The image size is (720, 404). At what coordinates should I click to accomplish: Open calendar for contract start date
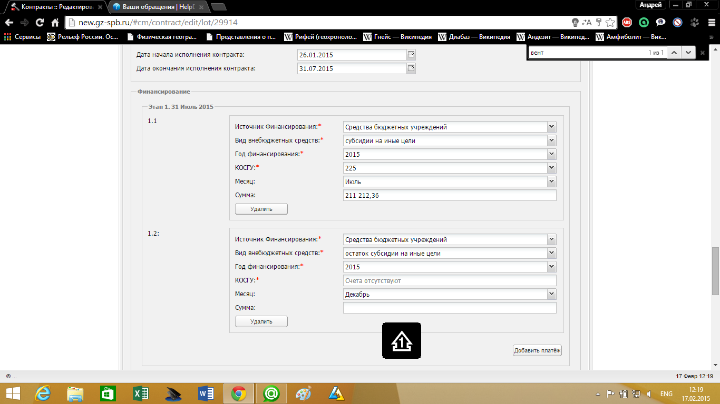tap(411, 55)
